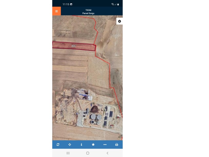Screen dimensions: 209x157
Task: Tap the battery icon in status bar
Action: pos(118,4)
